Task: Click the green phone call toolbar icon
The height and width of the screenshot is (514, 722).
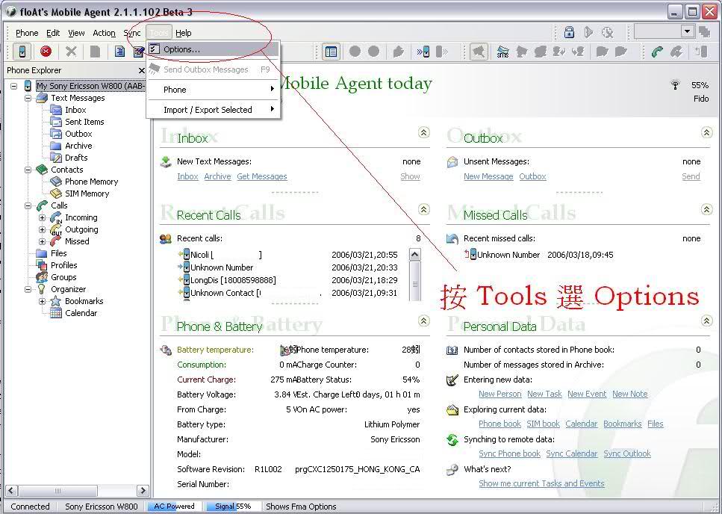Action: coord(657,52)
